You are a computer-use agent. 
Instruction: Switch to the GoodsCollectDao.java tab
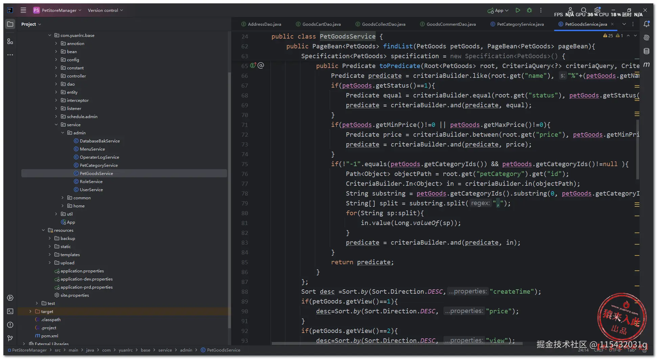point(380,24)
